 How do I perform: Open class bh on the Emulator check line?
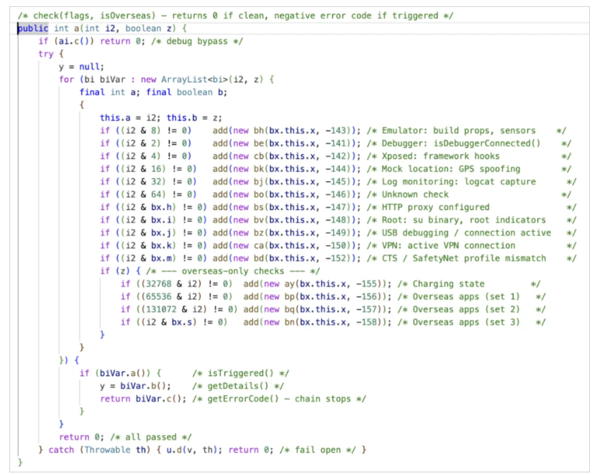pyautogui.click(x=258, y=130)
